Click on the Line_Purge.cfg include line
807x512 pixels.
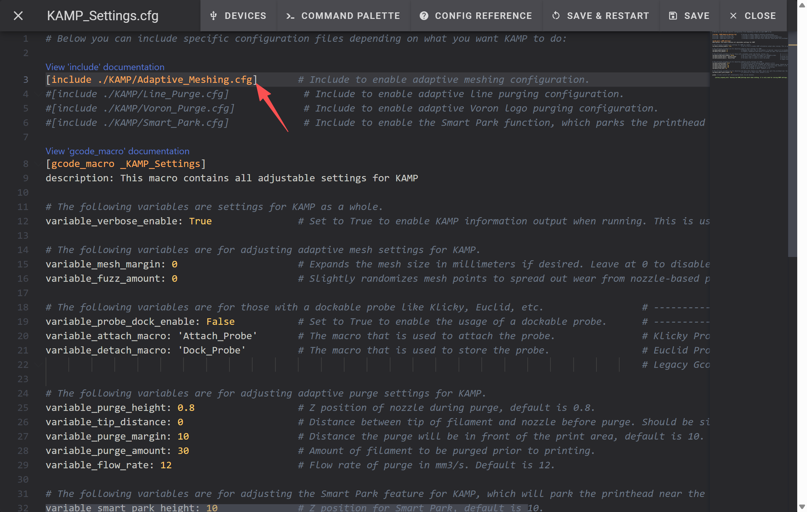point(138,94)
